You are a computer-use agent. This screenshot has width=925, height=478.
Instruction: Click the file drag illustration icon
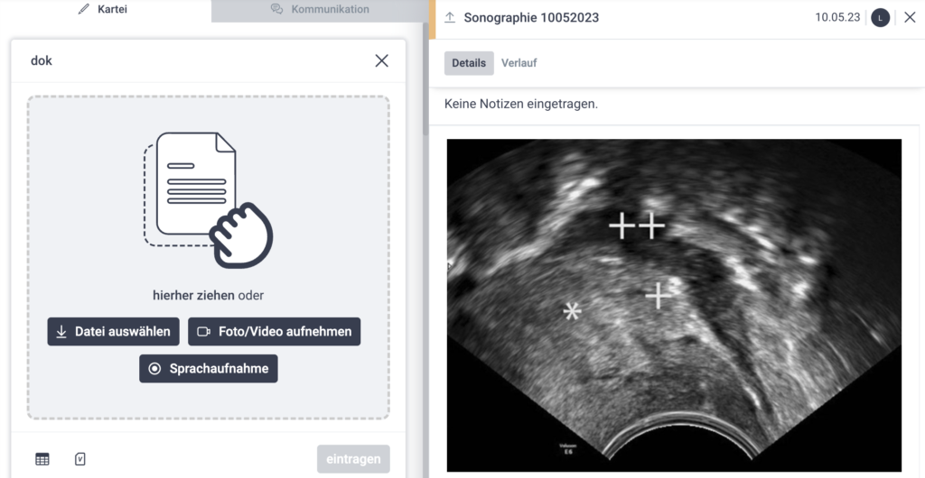click(208, 200)
